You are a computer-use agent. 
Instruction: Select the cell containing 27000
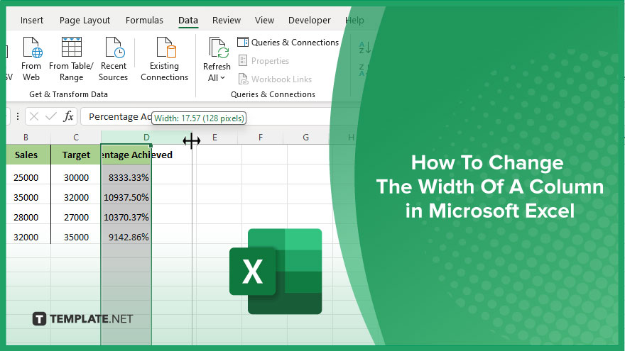[76, 217]
